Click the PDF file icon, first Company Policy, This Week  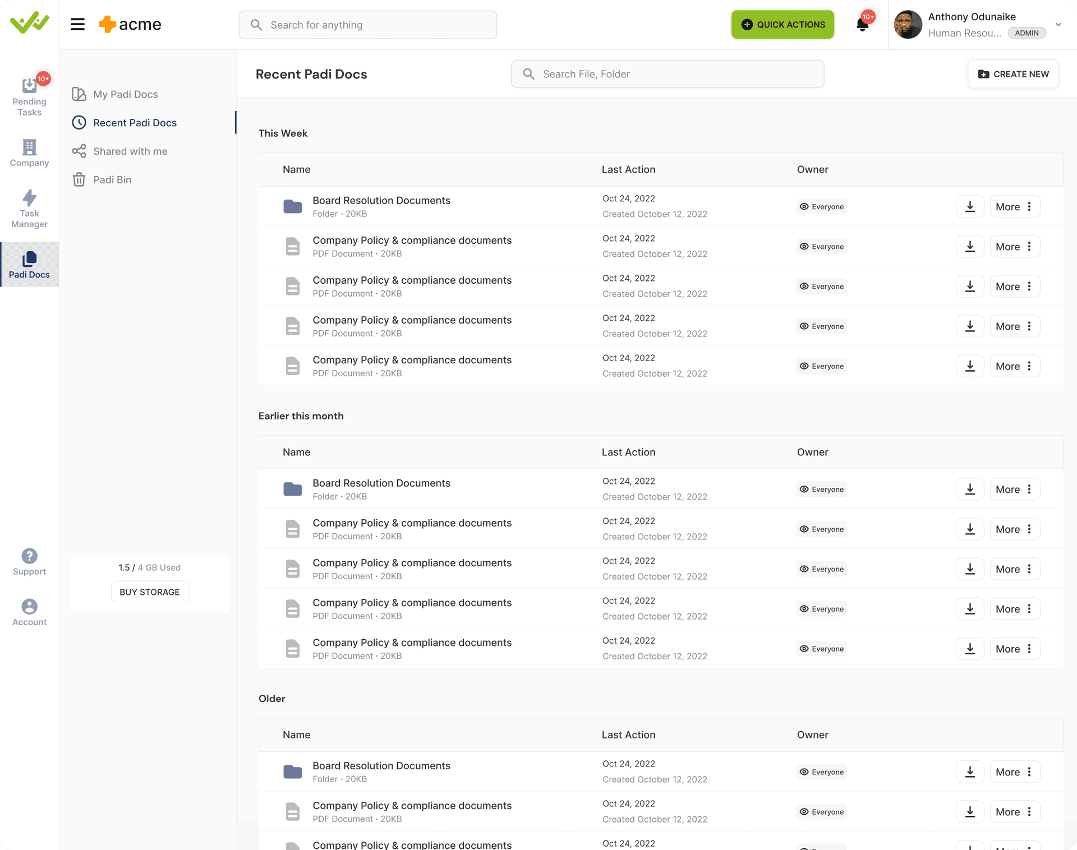click(293, 247)
